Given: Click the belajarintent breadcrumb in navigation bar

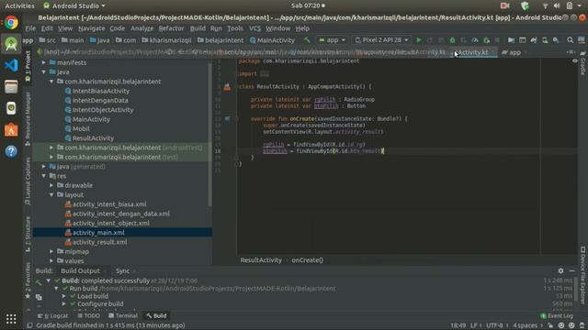Looking at the screenshot, I should [x=220, y=40].
